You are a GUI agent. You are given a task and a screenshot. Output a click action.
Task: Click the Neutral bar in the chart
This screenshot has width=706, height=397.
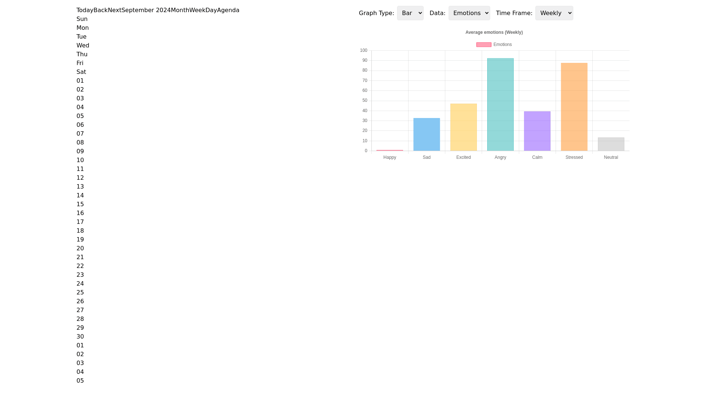click(611, 144)
